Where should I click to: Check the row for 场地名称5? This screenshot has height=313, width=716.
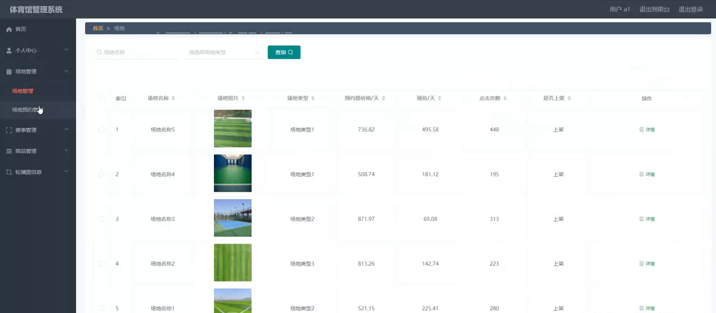coord(102,130)
